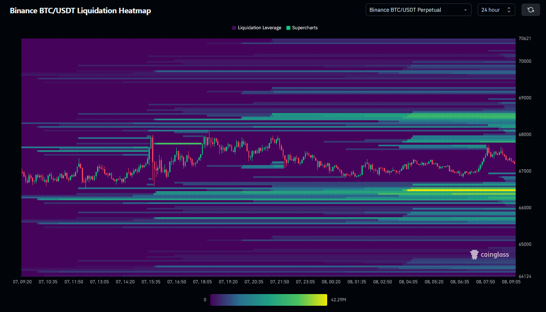Click the 07, 16:50 time axis label
The height and width of the screenshot is (312, 546).
(176, 282)
